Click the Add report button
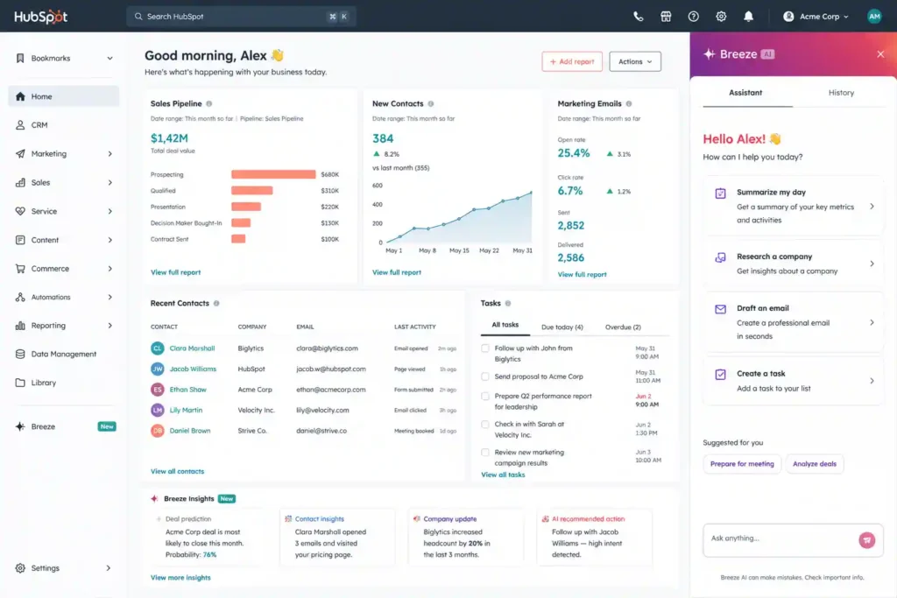 click(x=572, y=61)
